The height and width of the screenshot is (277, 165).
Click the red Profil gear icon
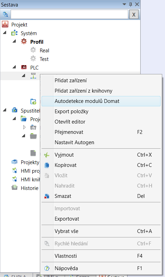pos(24,42)
